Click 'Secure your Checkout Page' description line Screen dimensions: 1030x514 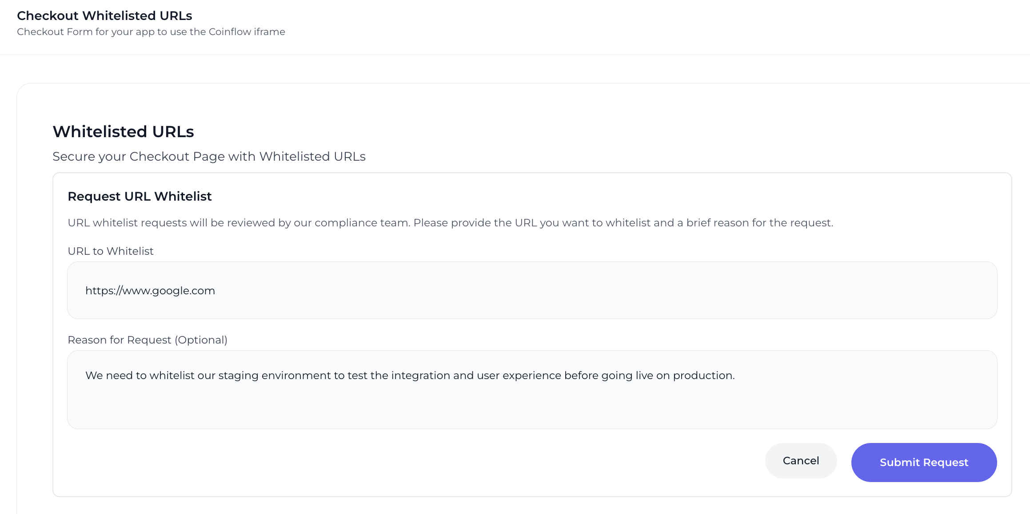point(209,157)
